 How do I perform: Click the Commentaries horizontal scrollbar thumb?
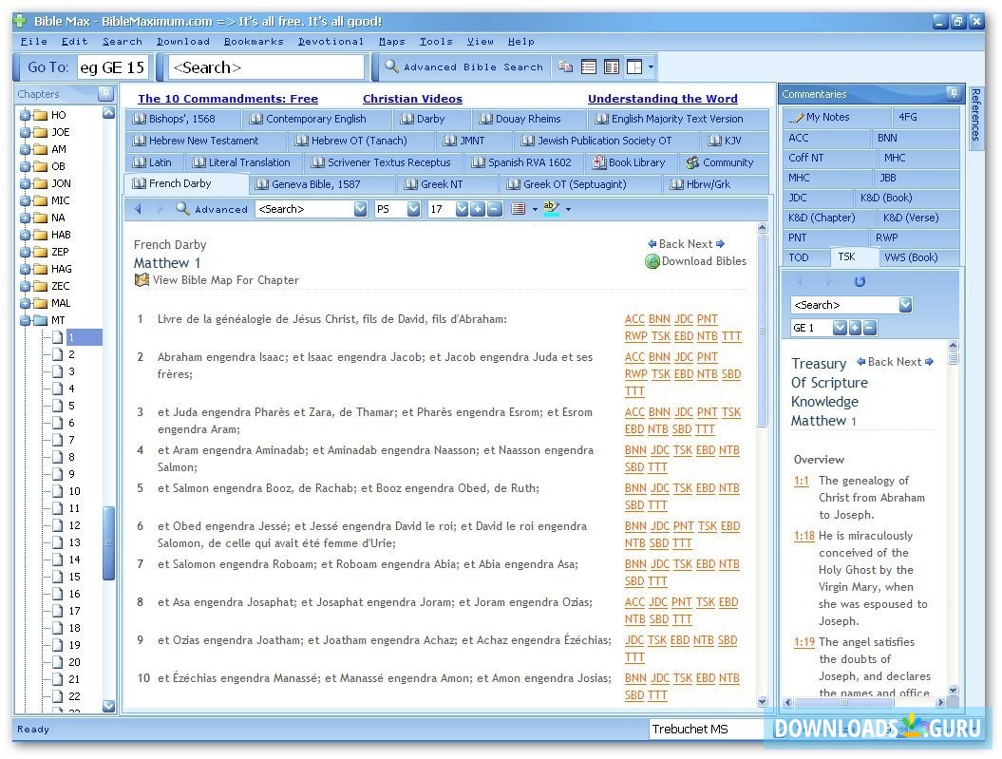pos(843,702)
